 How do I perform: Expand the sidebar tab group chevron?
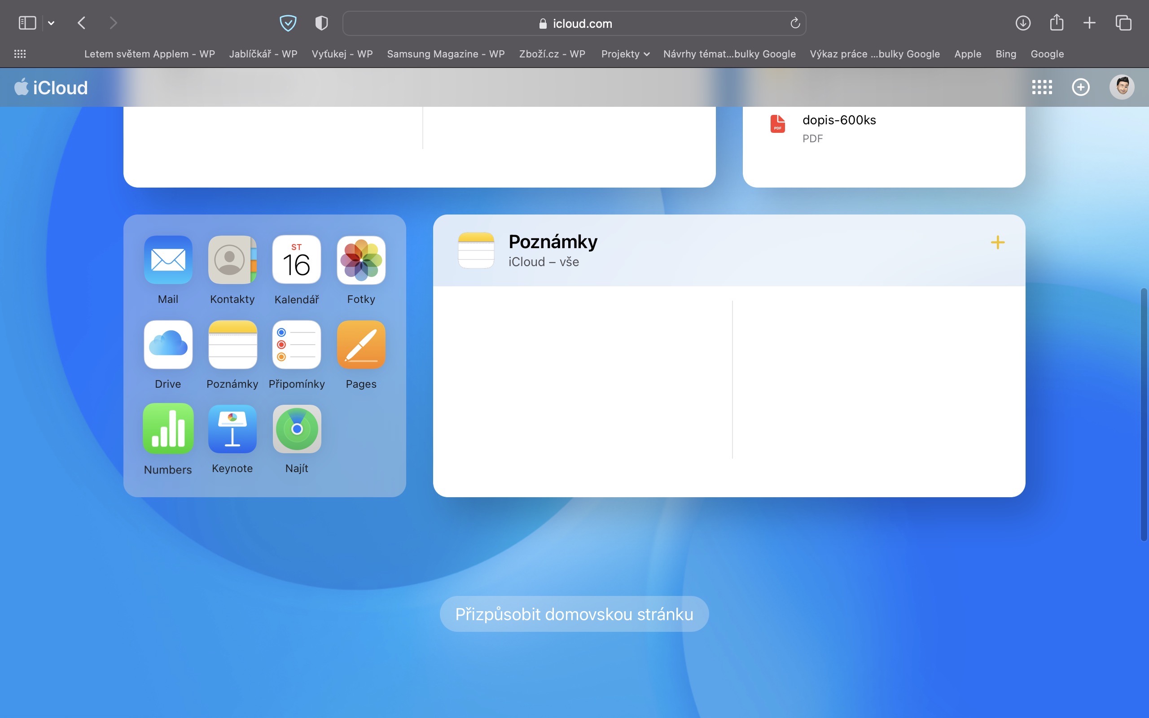51,23
